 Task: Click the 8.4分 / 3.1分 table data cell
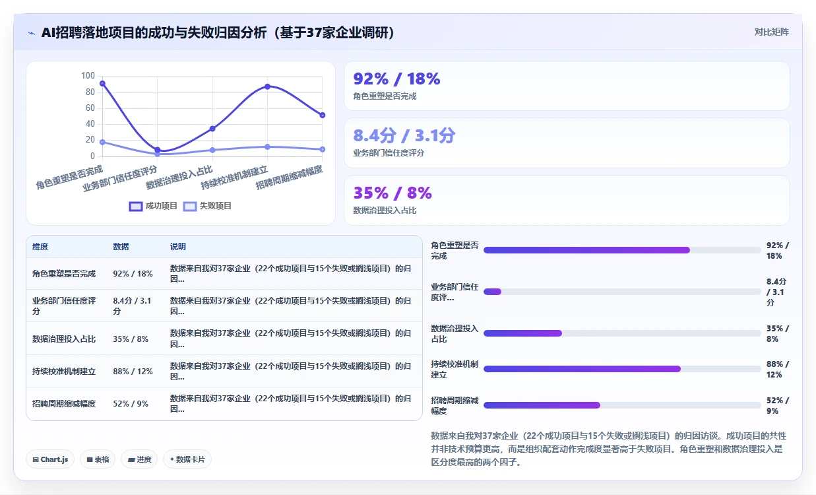pyautogui.click(x=134, y=306)
